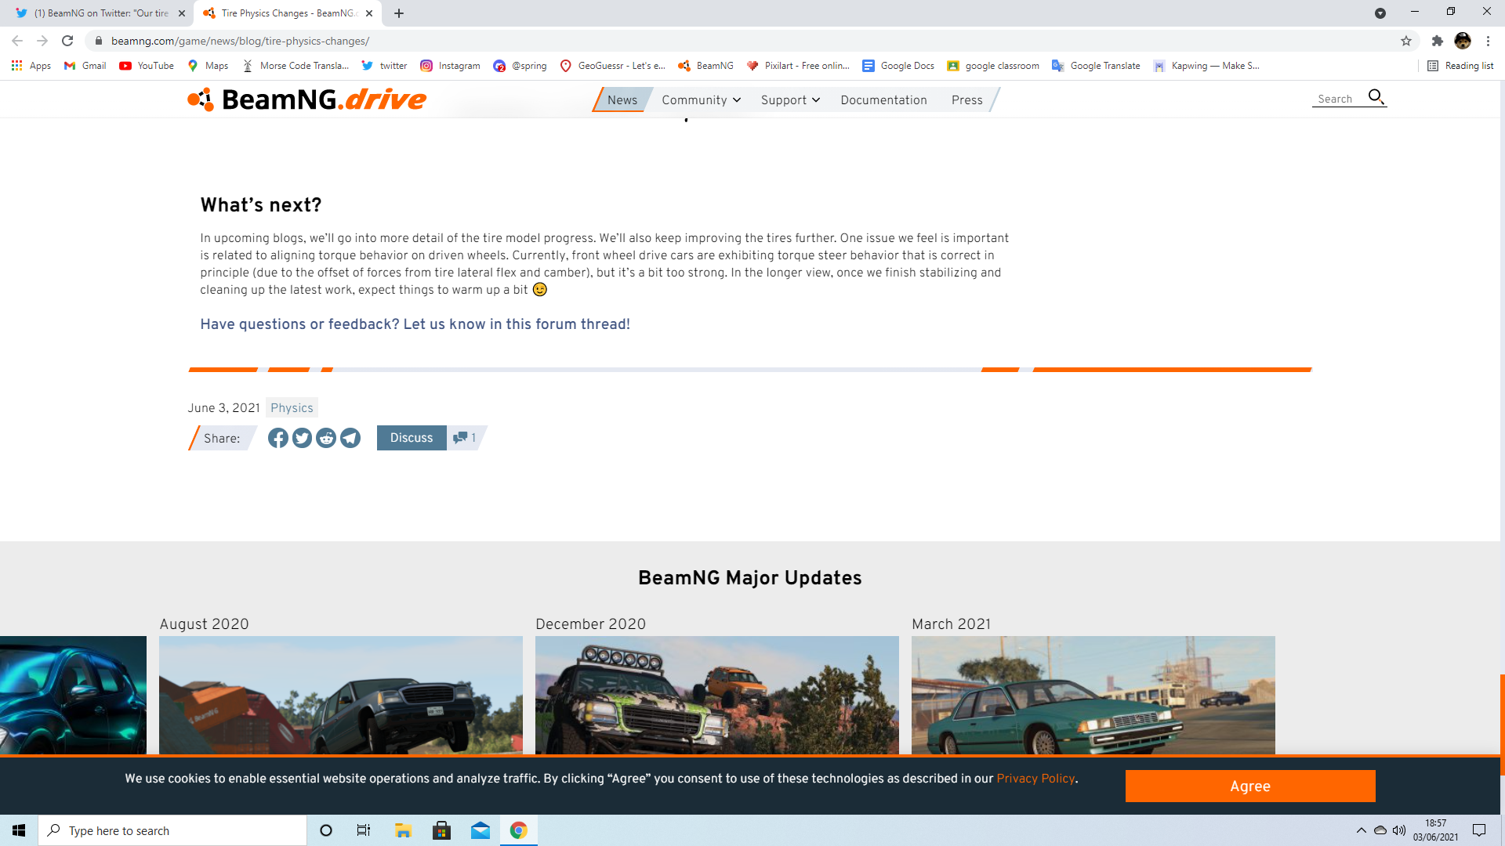Open Gmail bookmark
This screenshot has height=846, width=1505.
[x=85, y=66]
